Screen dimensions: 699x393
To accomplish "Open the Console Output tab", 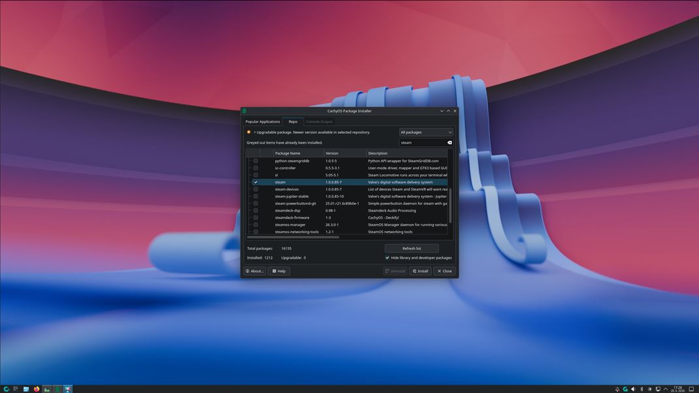I will [x=319, y=121].
